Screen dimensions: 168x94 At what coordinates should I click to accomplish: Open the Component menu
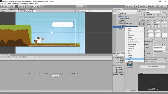[x=24, y=4]
